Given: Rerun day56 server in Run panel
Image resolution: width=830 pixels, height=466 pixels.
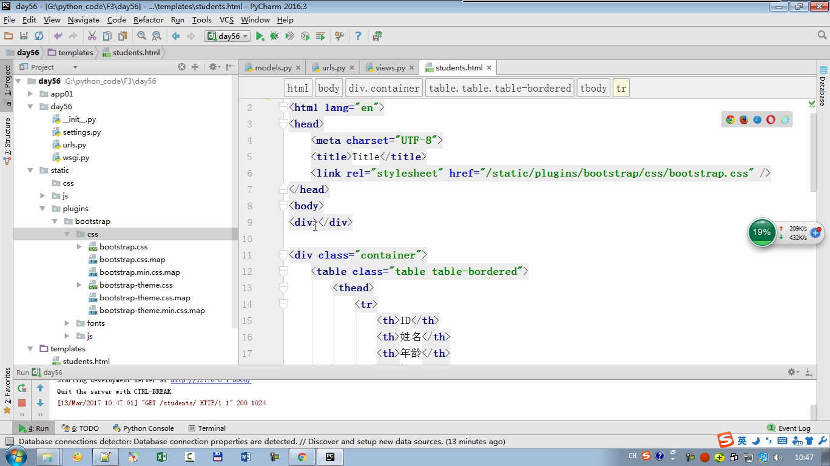Looking at the screenshot, I should pyautogui.click(x=22, y=388).
